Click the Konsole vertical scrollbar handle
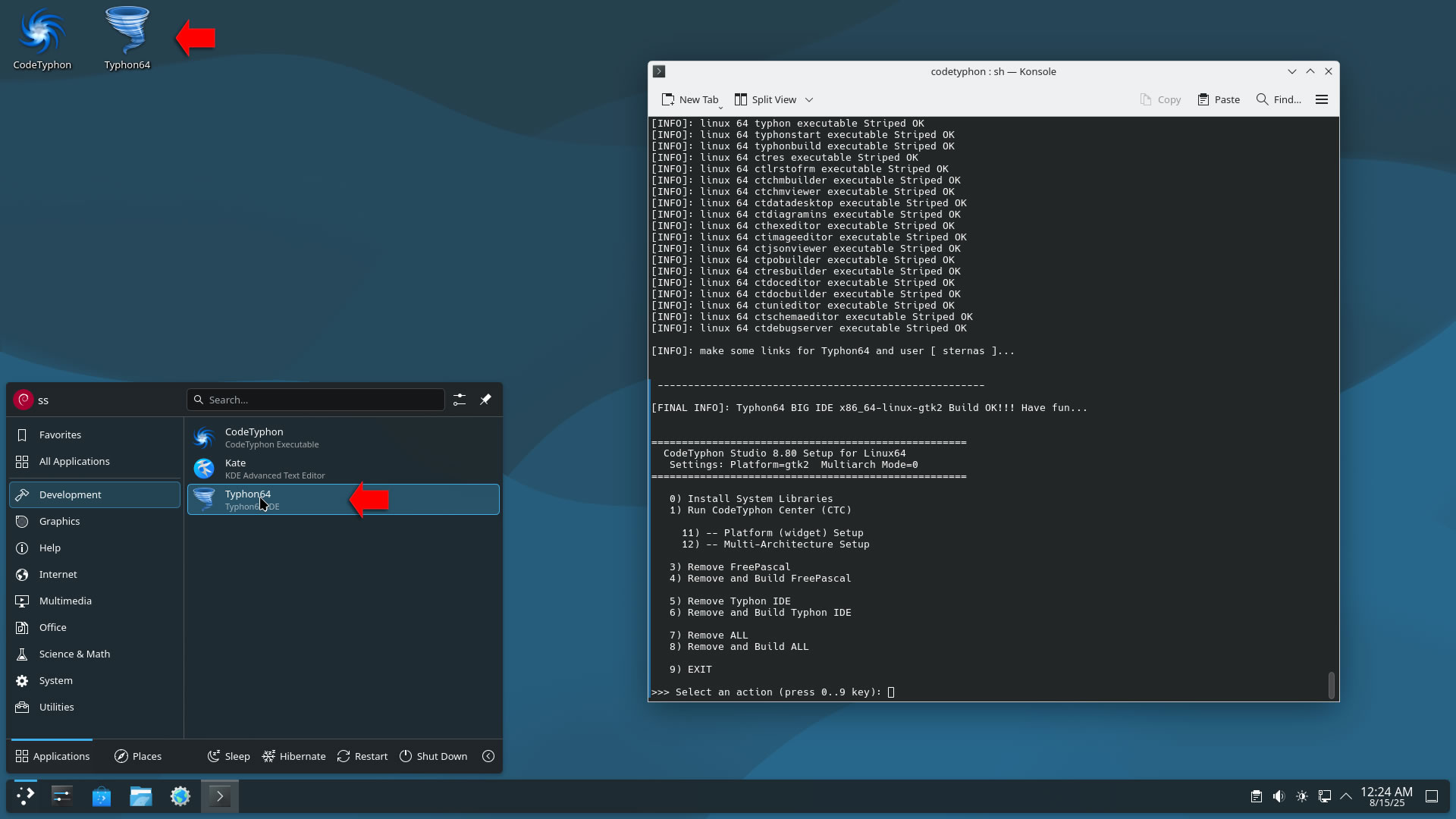Image resolution: width=1456 pixels, height=819 pixels. (x=1332, y=685)
